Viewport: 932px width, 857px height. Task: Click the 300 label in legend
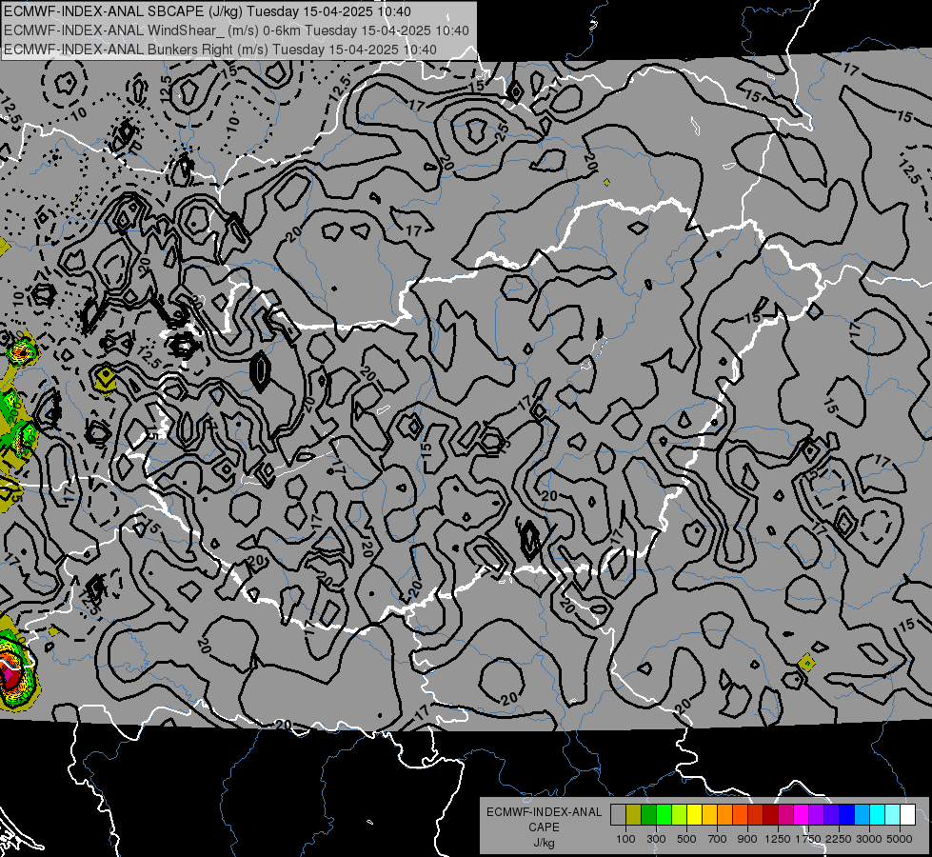tap(656, 839)
